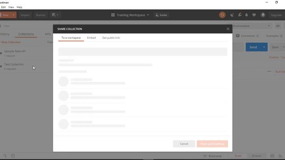Viewport: 285px width, 160px height.
Task: Click the Invite button
Action: [x=161, y=15]
